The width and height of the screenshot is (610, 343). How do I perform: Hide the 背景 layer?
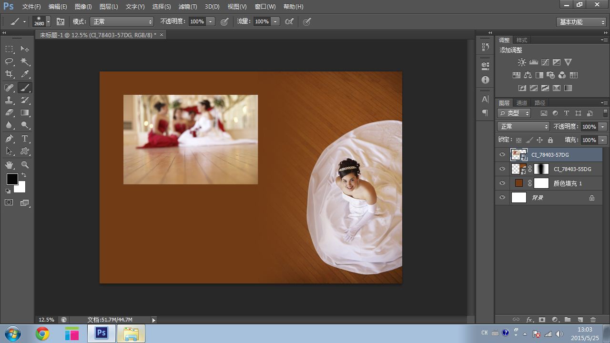point(502,198)
